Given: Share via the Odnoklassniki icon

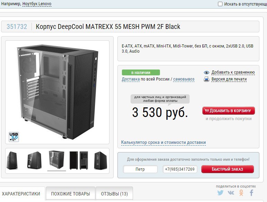Looking at the screenshot, I should pyautogui.click(x=241, y=193).
